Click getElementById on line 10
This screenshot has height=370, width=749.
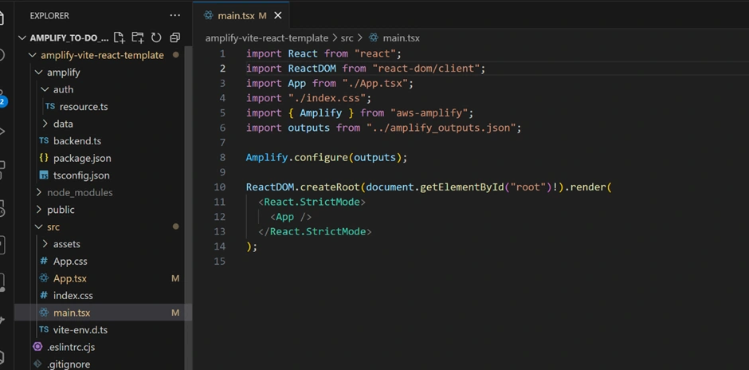[462, 187]
